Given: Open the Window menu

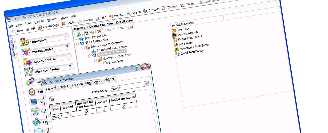Looking at the screenshot, I should (x=52, y=20).
